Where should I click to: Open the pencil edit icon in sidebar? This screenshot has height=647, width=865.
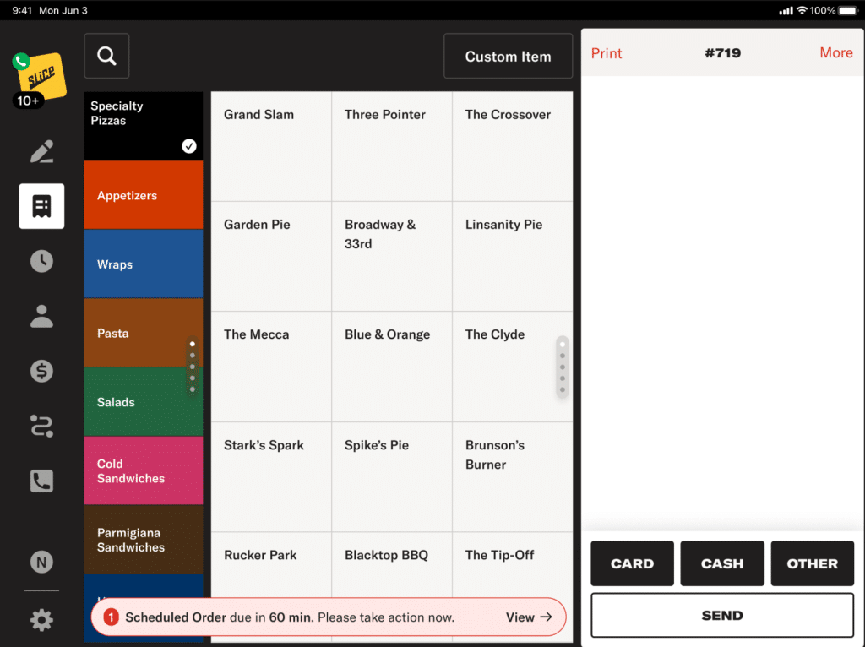pos(42,152)
